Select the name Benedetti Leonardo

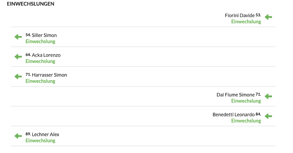(233, 115)
